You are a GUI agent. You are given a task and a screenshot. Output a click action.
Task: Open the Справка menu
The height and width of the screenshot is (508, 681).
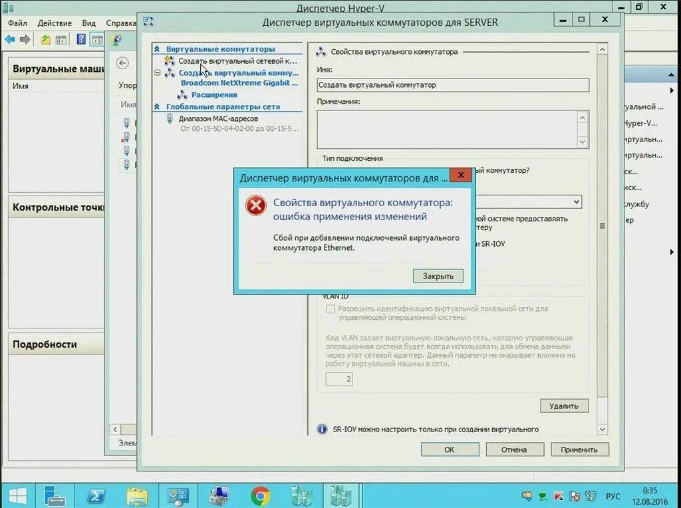121,23
